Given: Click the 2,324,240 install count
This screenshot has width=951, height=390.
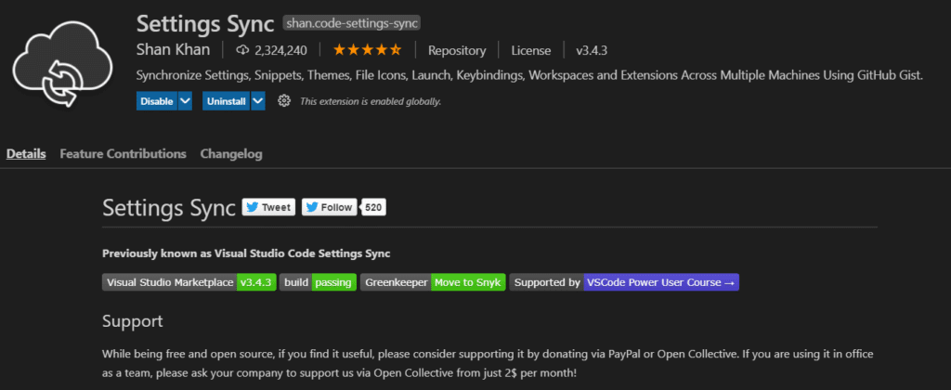Looking at the screenshot, I should click(x=280, y=51).
